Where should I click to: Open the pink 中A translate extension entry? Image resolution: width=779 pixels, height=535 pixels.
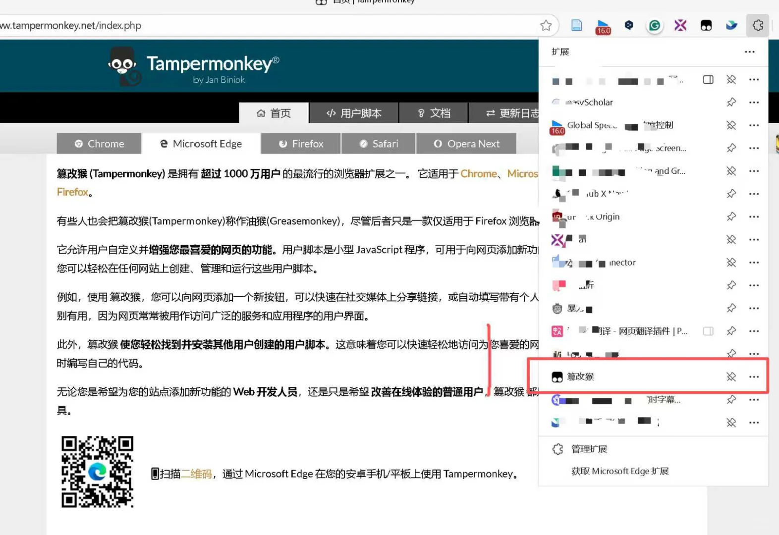tap(619, 331)
